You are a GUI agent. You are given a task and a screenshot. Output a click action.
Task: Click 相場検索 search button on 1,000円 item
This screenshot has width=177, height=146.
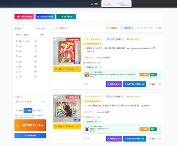click(x=91, y=67)
